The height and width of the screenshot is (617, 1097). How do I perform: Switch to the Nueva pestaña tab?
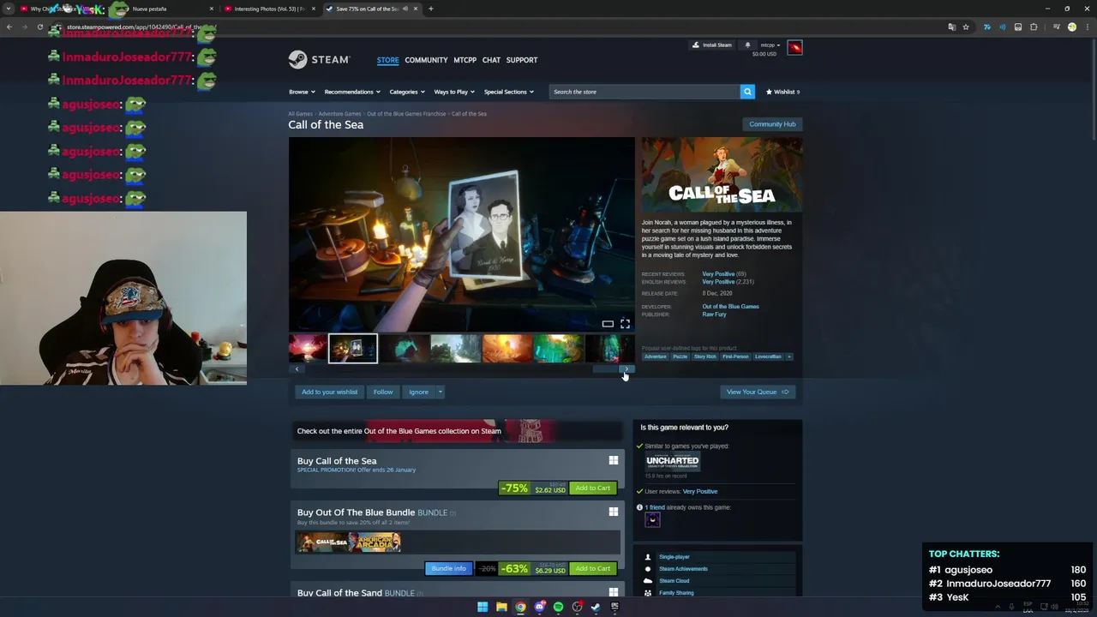(163, 9)
